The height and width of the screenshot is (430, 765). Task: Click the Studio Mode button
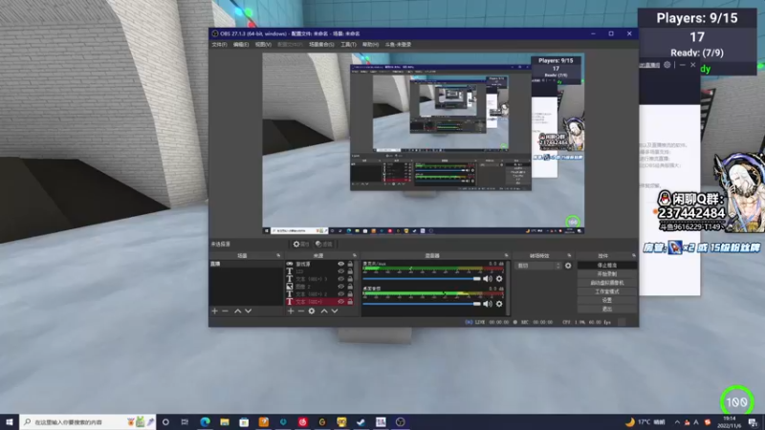point(607,291)
